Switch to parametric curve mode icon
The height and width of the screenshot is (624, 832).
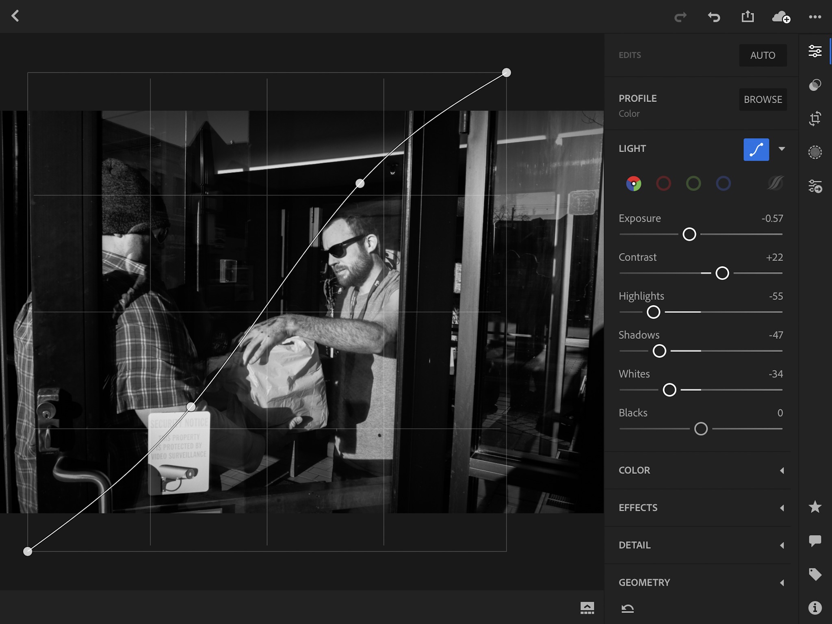tap(775, 183)
